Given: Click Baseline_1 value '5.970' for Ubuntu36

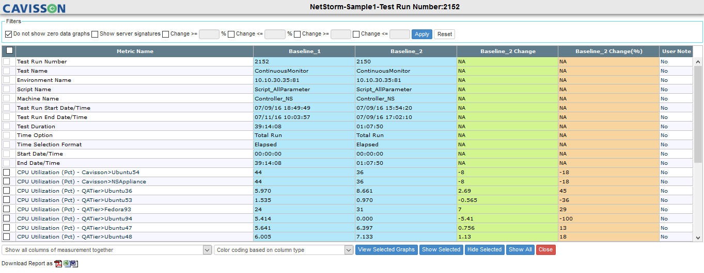Looking at the screenshot, I should (263, 191).
